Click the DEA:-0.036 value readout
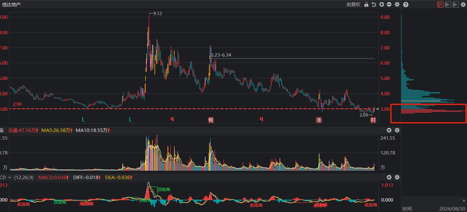 (x=119, y=177)
